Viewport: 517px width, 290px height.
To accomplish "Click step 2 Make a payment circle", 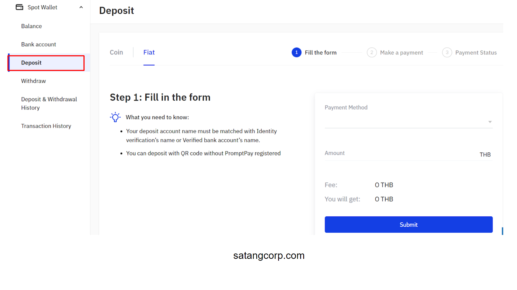I will click(x=372, y=52).
